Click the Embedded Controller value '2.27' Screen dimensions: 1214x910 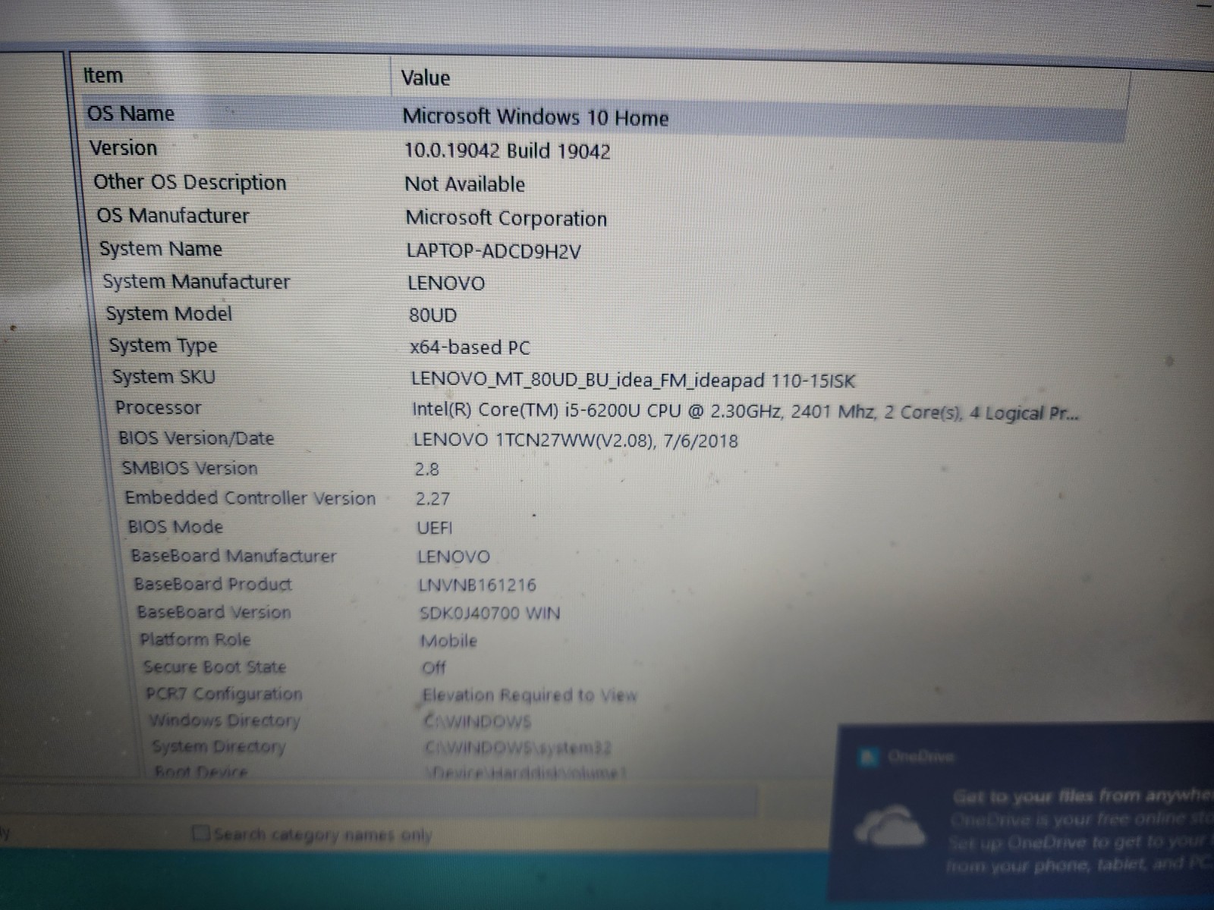tap(432, 499)
